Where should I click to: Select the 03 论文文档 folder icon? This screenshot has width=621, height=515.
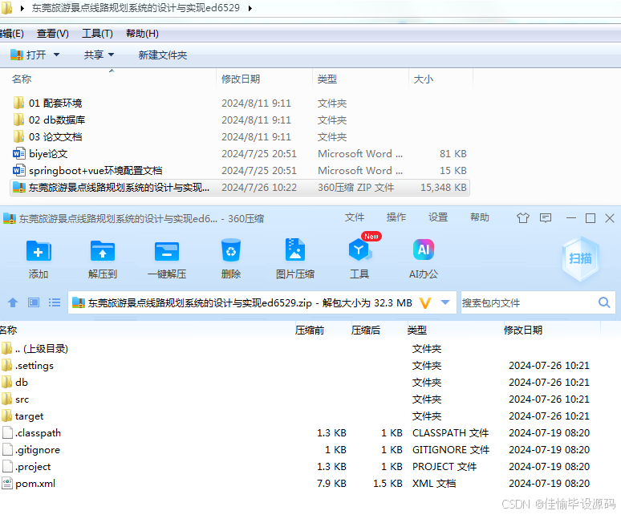(x=18, y=136)
